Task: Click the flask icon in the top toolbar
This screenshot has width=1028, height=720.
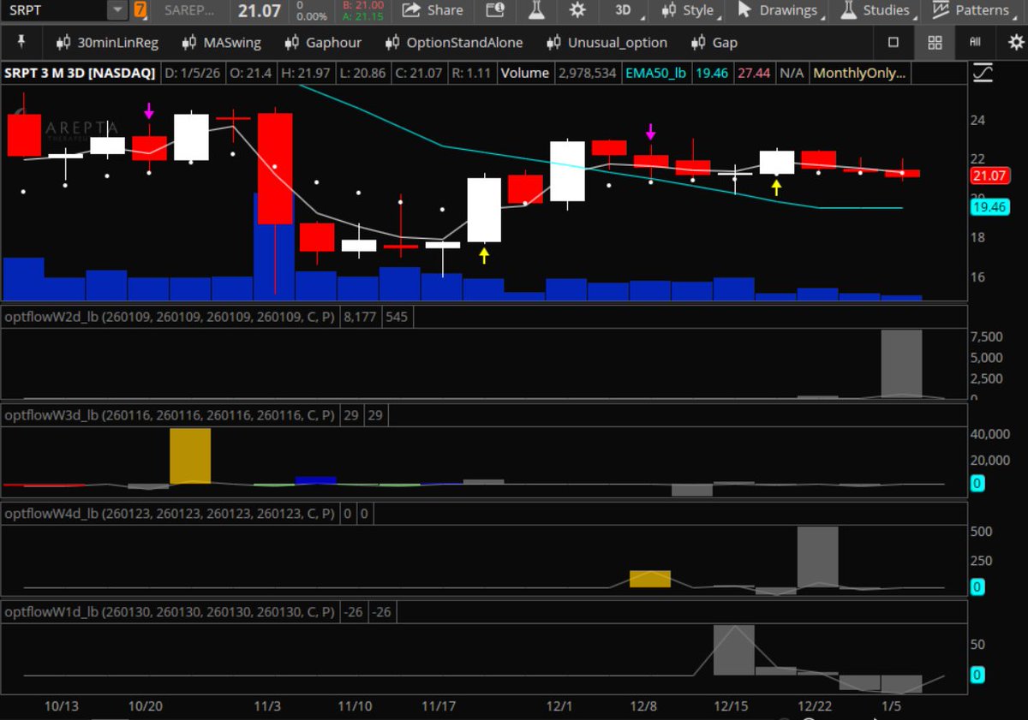Action: [536, 10]
